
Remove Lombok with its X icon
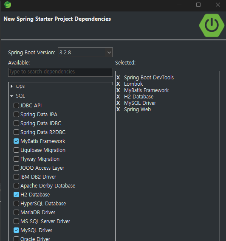pyautogui.click(x=118, y=84)
